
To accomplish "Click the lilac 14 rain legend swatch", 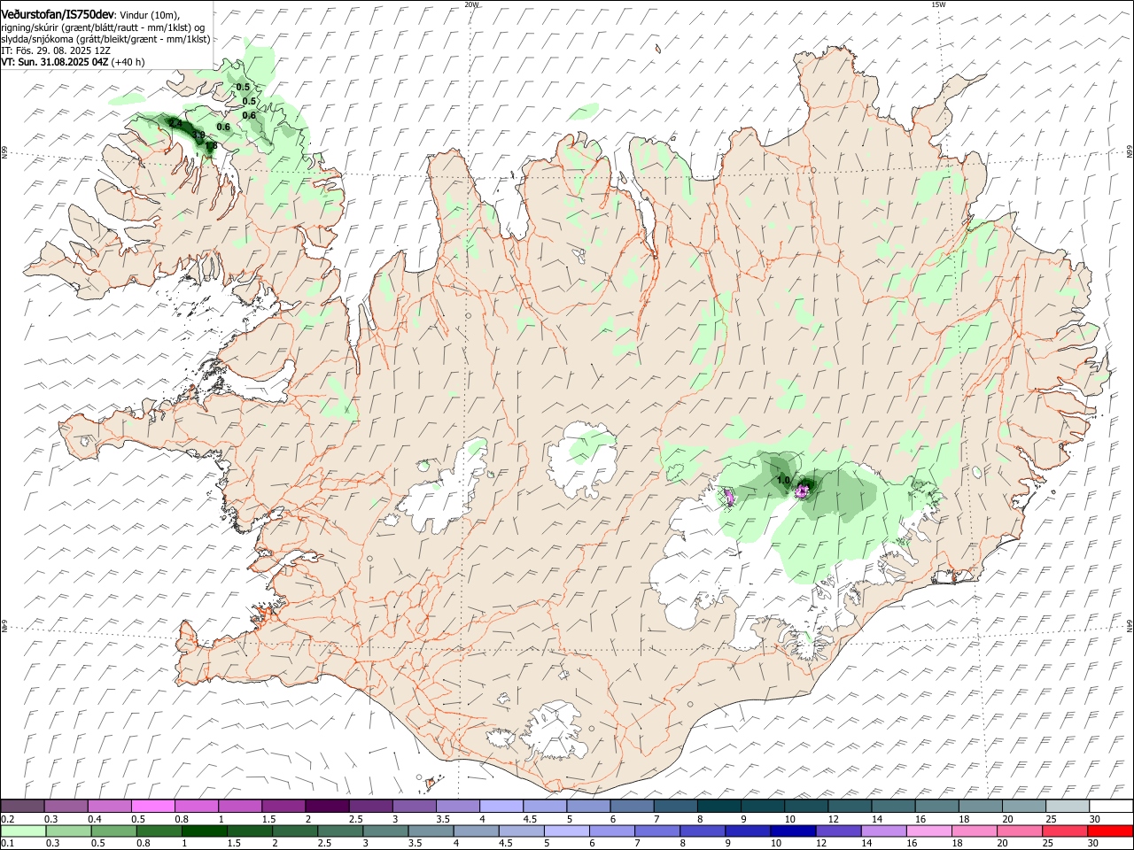I will click(x=882, y=831).
